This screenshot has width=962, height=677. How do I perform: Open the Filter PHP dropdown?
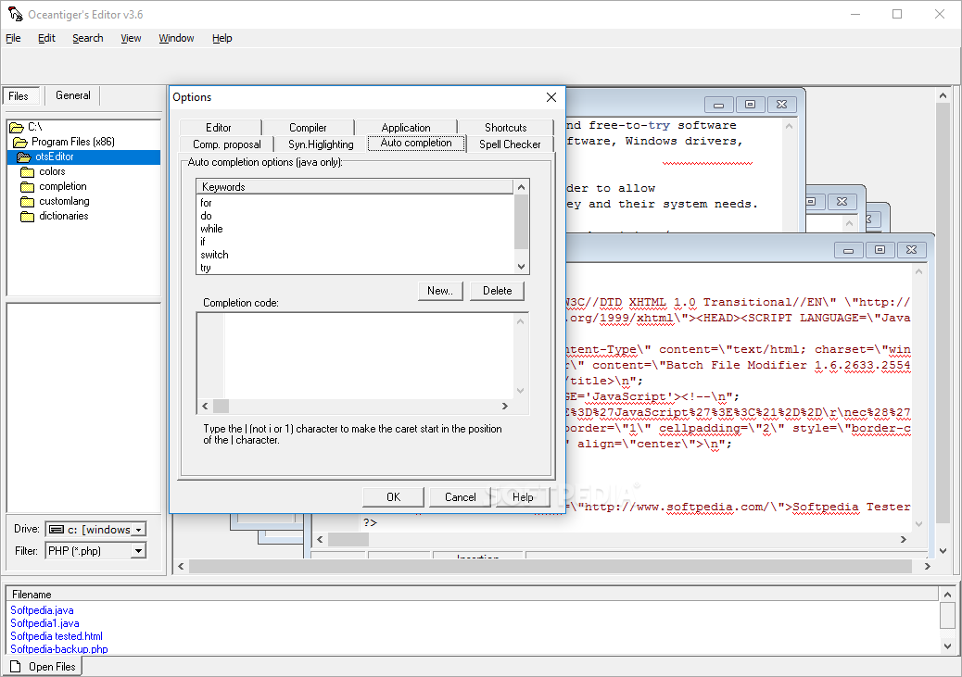pyautogui.click(x=139, y=551)
